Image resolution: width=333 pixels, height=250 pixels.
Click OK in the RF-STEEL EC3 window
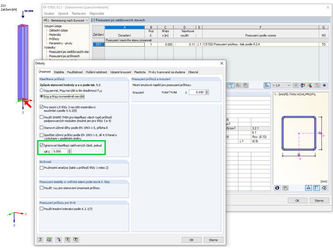[x=298, y=200]
